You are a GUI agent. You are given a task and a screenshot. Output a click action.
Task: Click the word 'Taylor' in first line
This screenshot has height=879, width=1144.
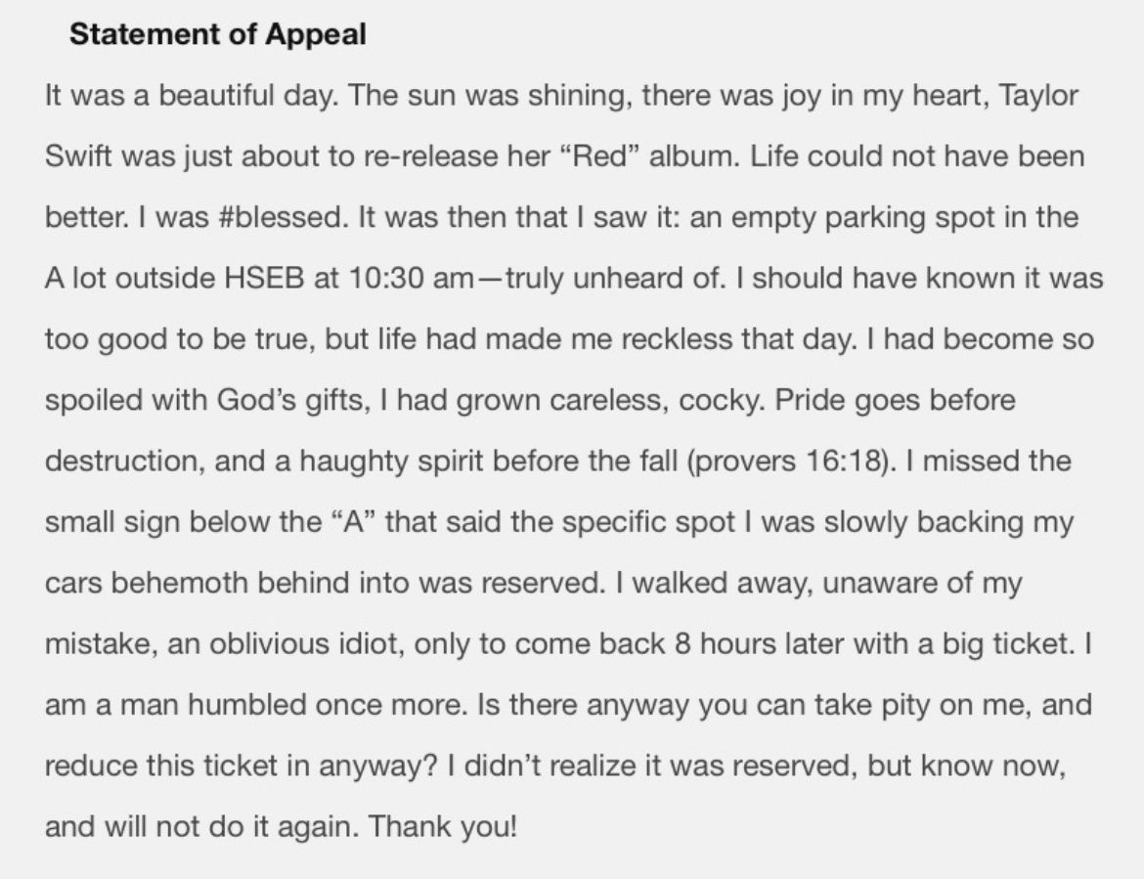[1038, 96]
